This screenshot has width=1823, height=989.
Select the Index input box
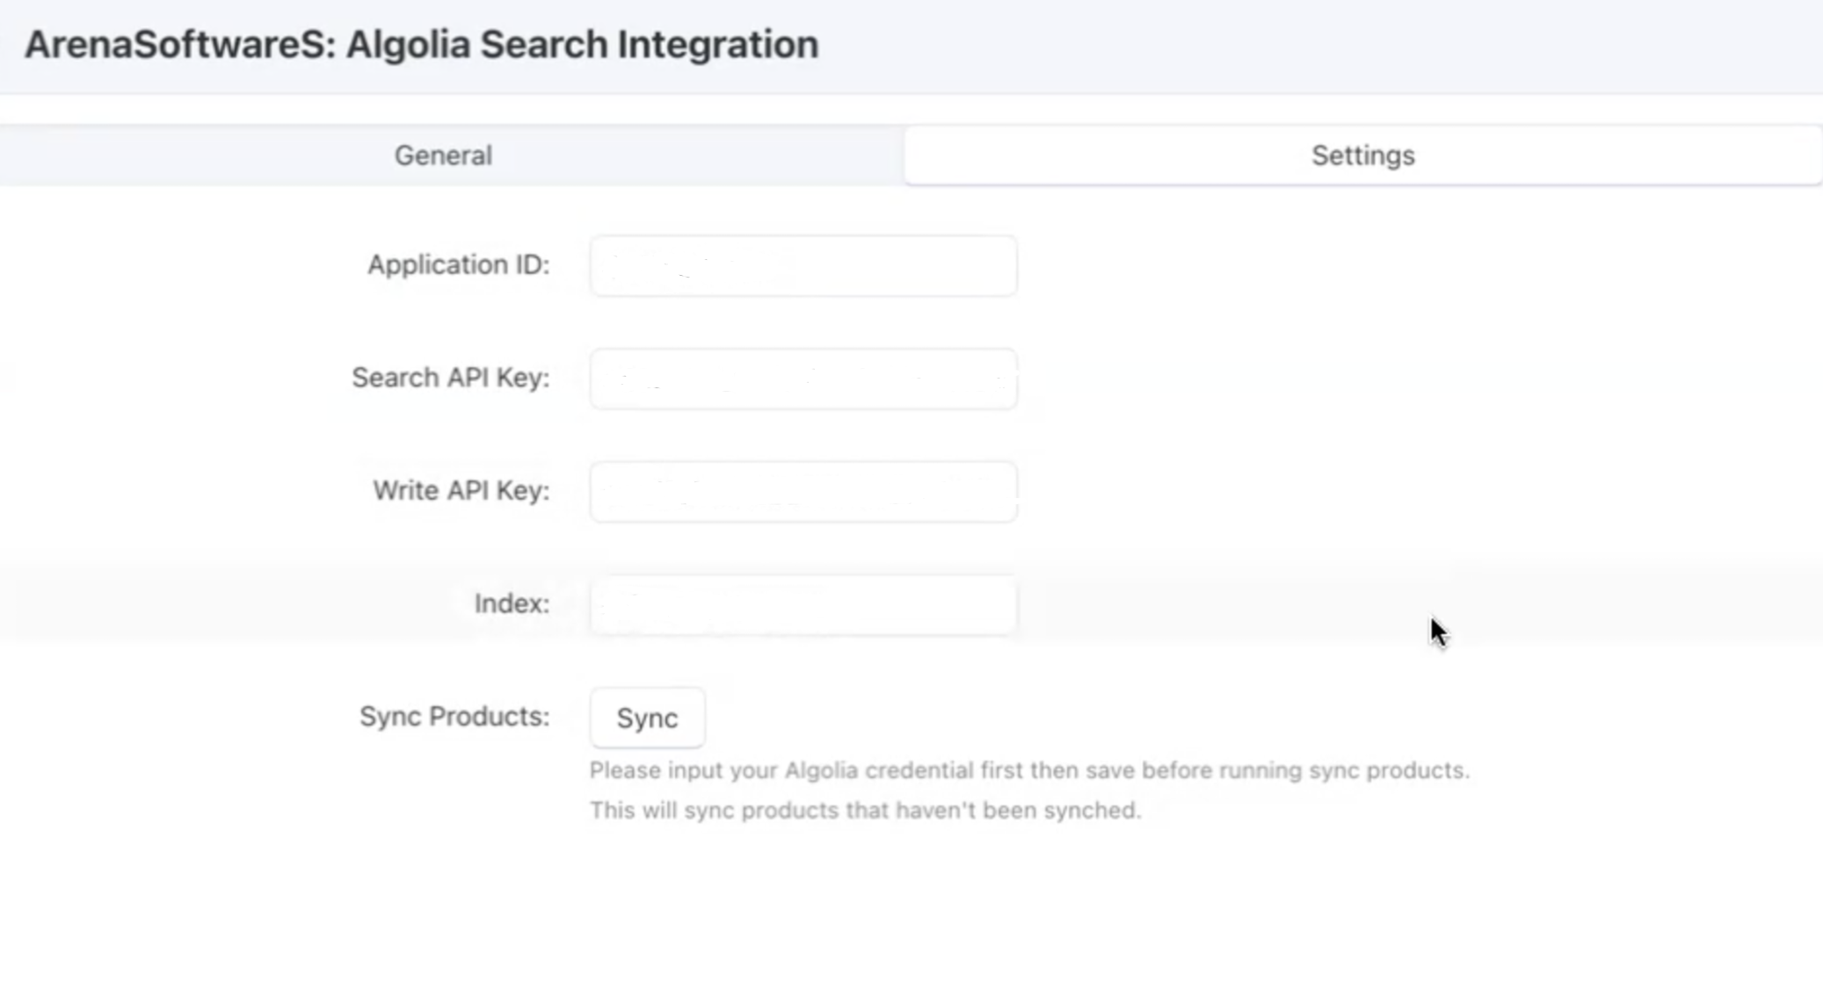tap(803, 605)
